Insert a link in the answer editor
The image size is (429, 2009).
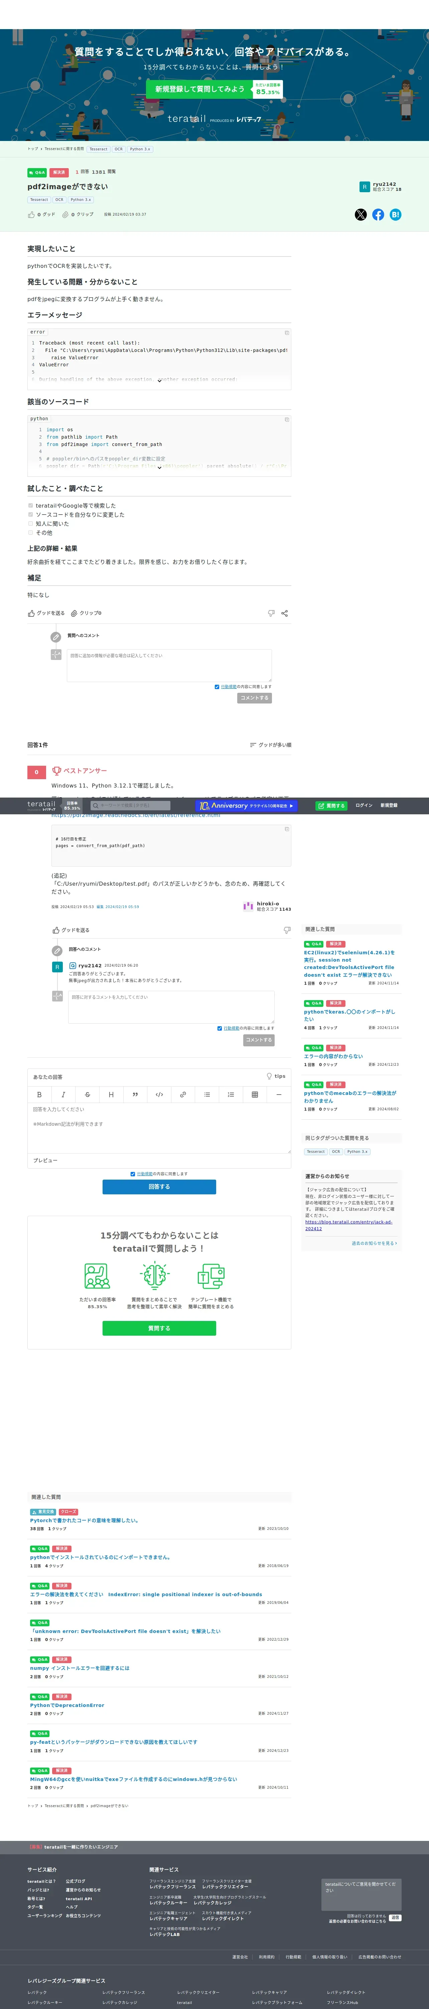coord(183,1094)
